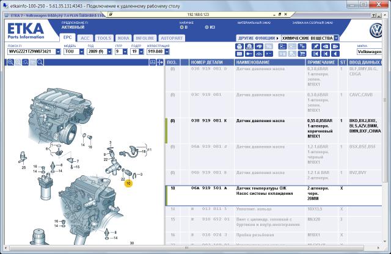Select part number 038 919 081 K
391x254 pixels.
click(209, 121)
